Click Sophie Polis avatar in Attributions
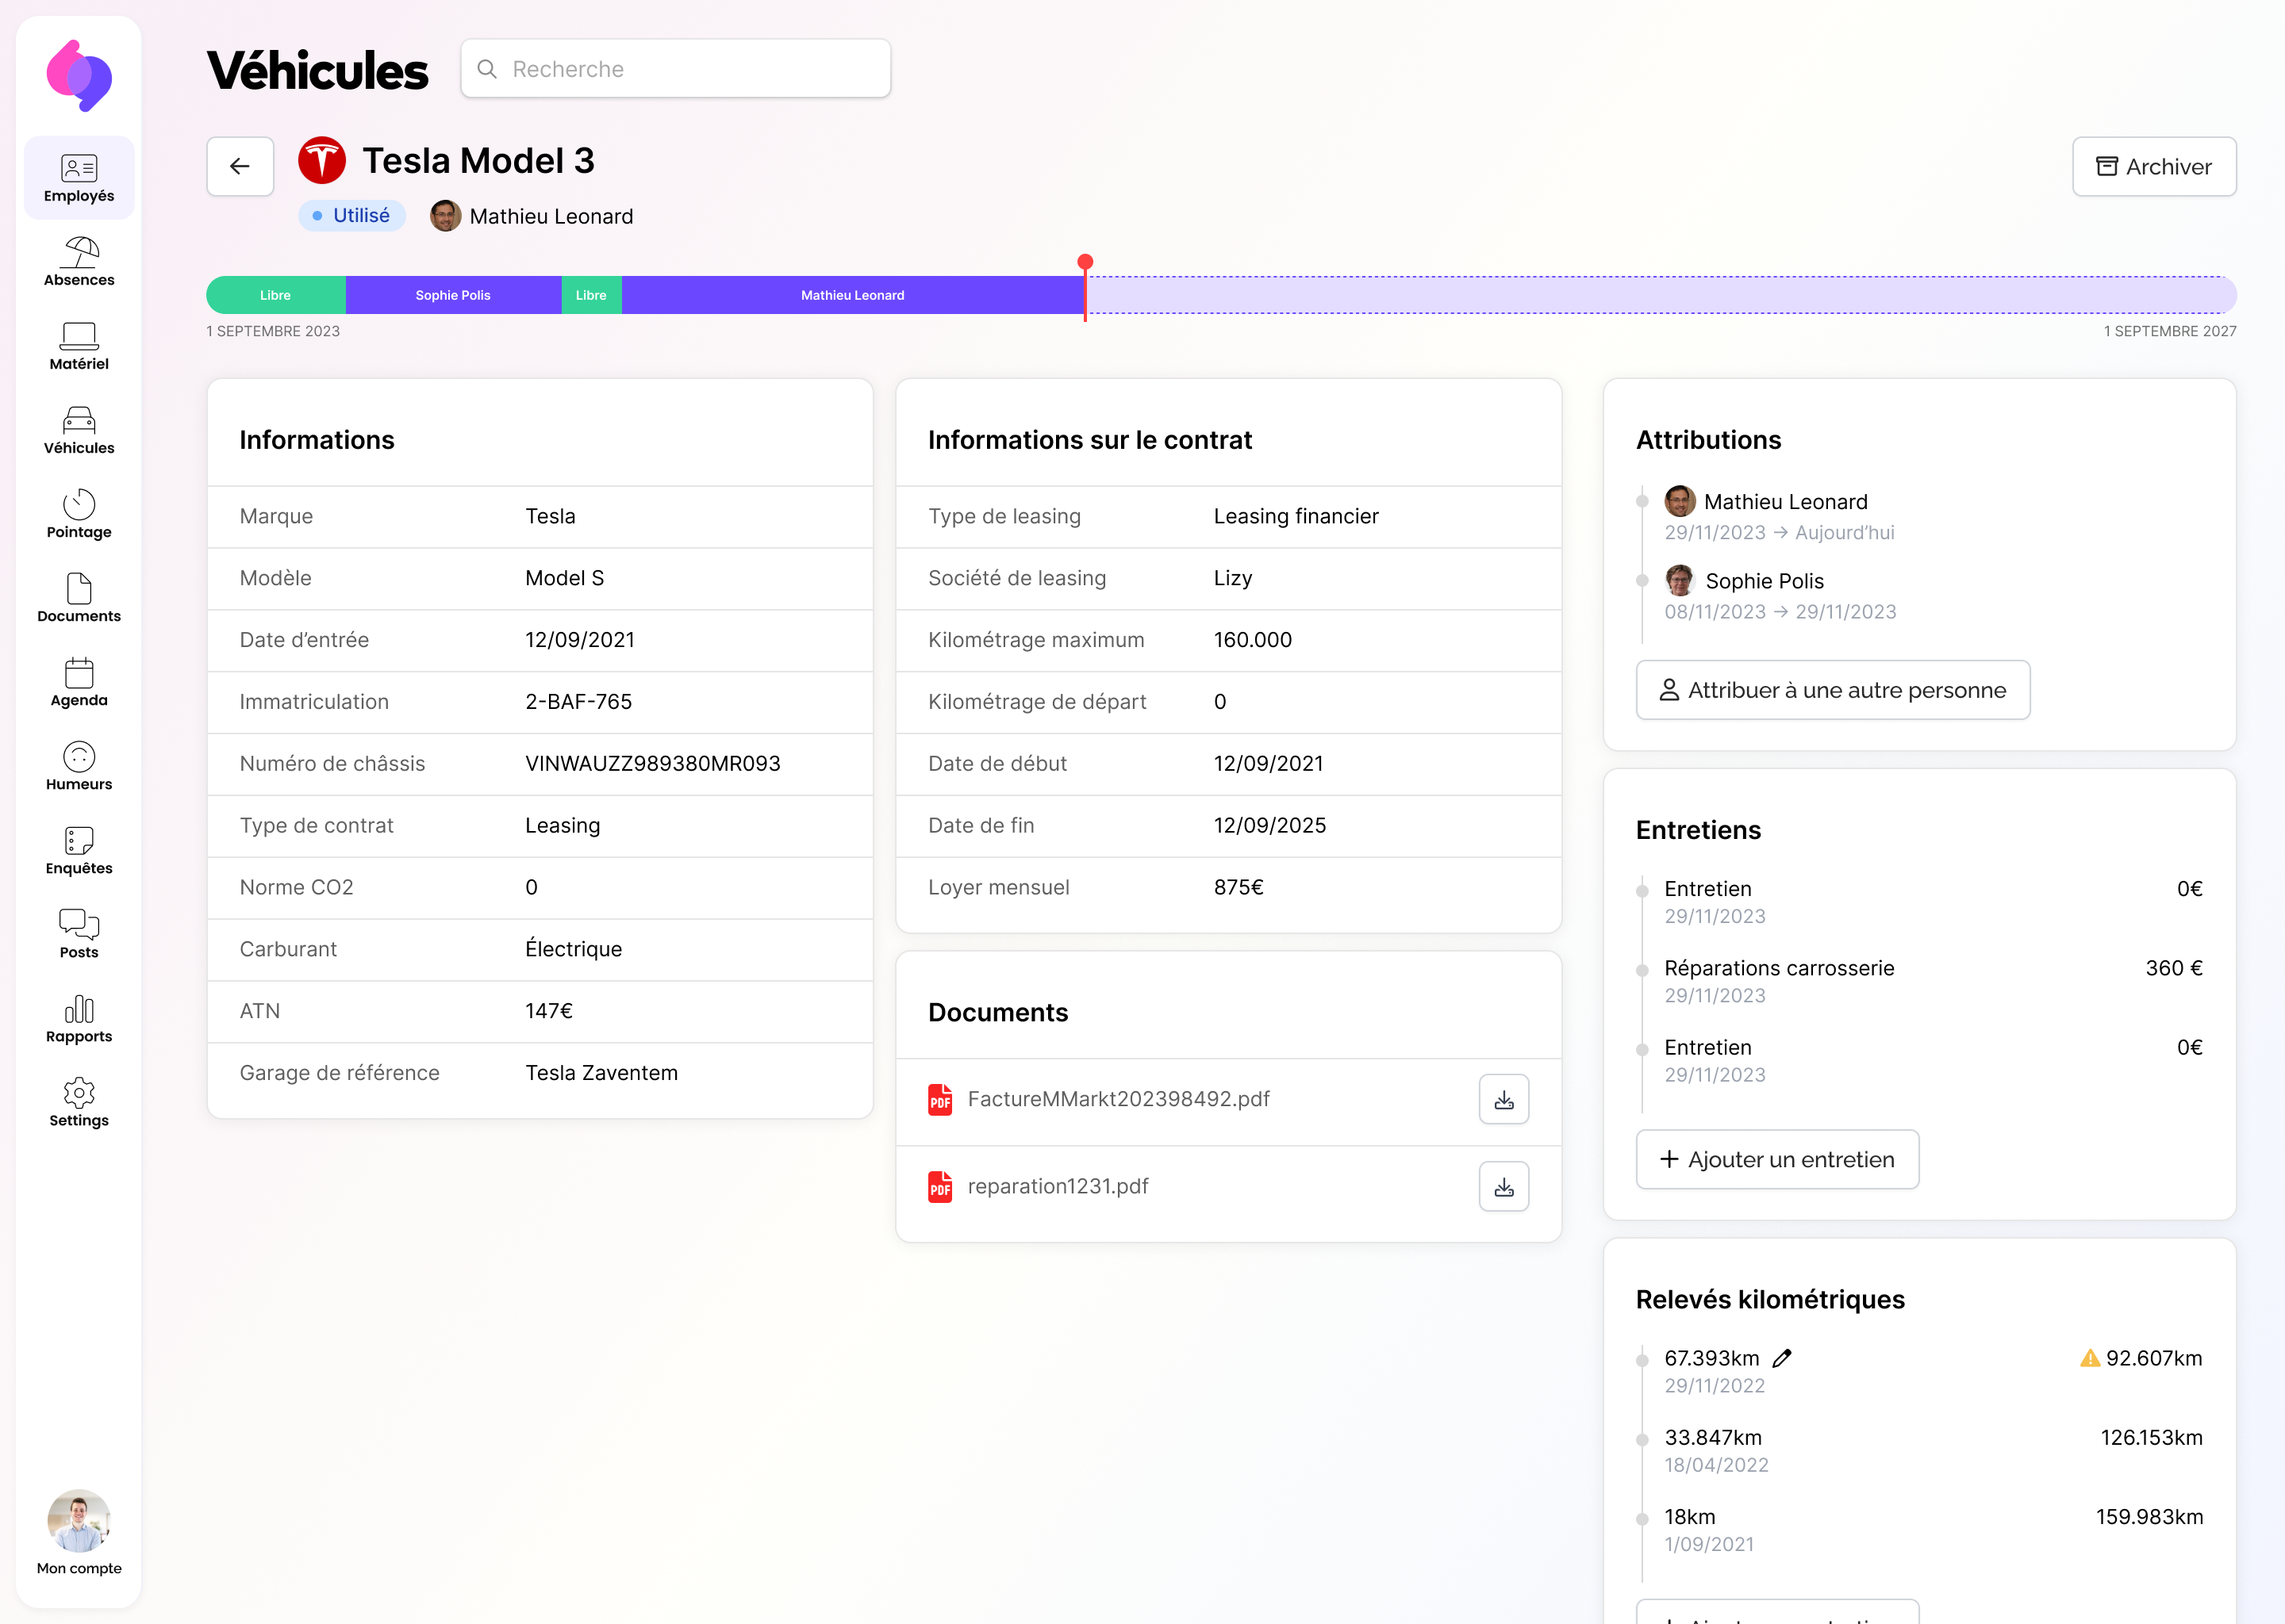Screen dimensions: 2285x1624 pyautogui.click(x=1680, y=580)
